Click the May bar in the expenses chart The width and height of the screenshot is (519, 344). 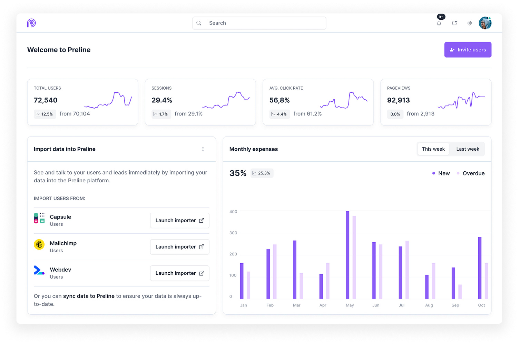347,253
